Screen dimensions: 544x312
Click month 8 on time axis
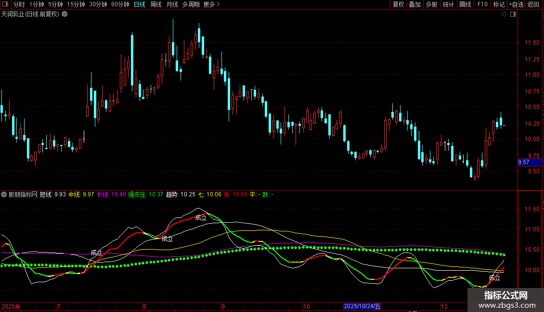pos(145,306)
